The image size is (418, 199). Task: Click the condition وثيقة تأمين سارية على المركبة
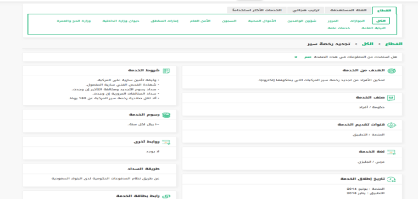click(x=128, y=80)
